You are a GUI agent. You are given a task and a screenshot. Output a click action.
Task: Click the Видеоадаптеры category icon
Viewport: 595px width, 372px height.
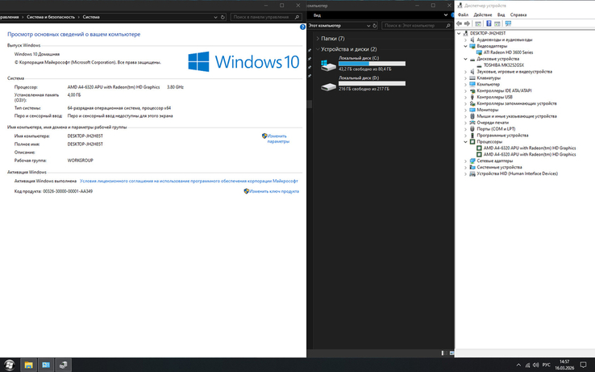point(472,46)
